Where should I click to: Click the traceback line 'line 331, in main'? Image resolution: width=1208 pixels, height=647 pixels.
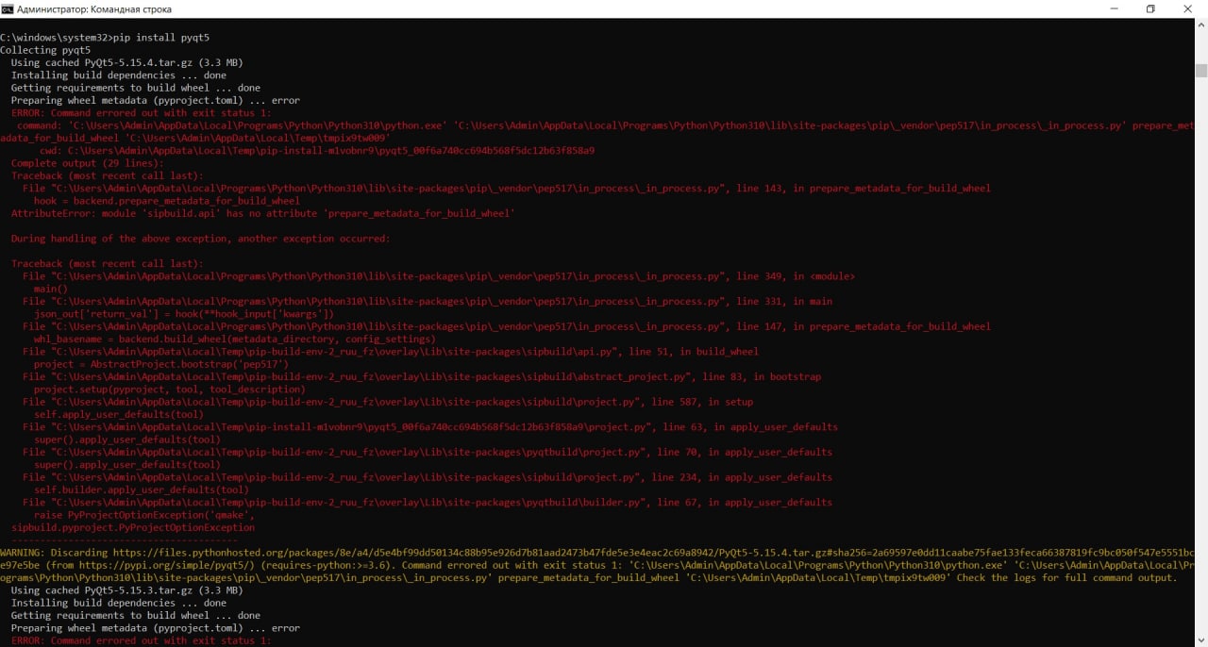point(428,301)
